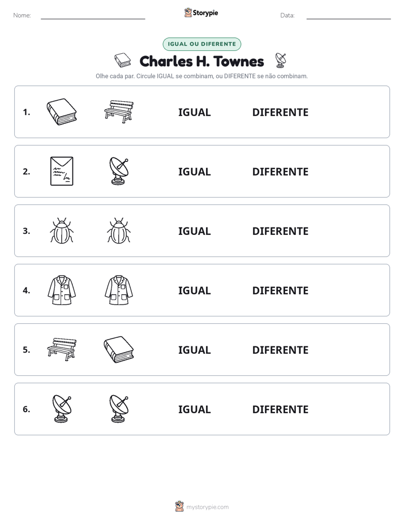Select the first satellite dish in row 6

point(62,409)
